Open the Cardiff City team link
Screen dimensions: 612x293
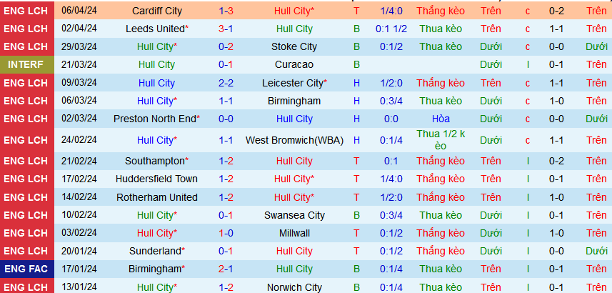(x=157, y=11)
